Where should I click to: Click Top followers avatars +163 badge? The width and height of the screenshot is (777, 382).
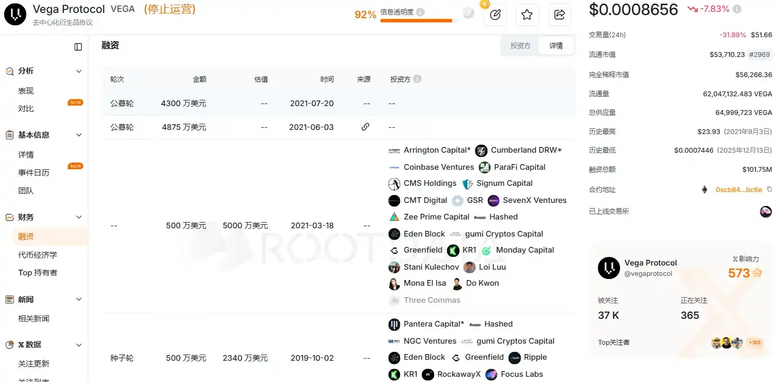tap(754, 342)
